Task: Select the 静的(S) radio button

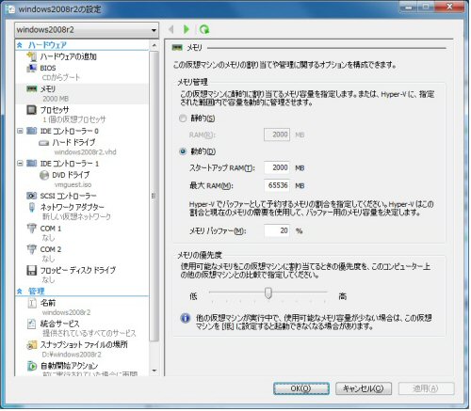Action: [x=183, y=119]
